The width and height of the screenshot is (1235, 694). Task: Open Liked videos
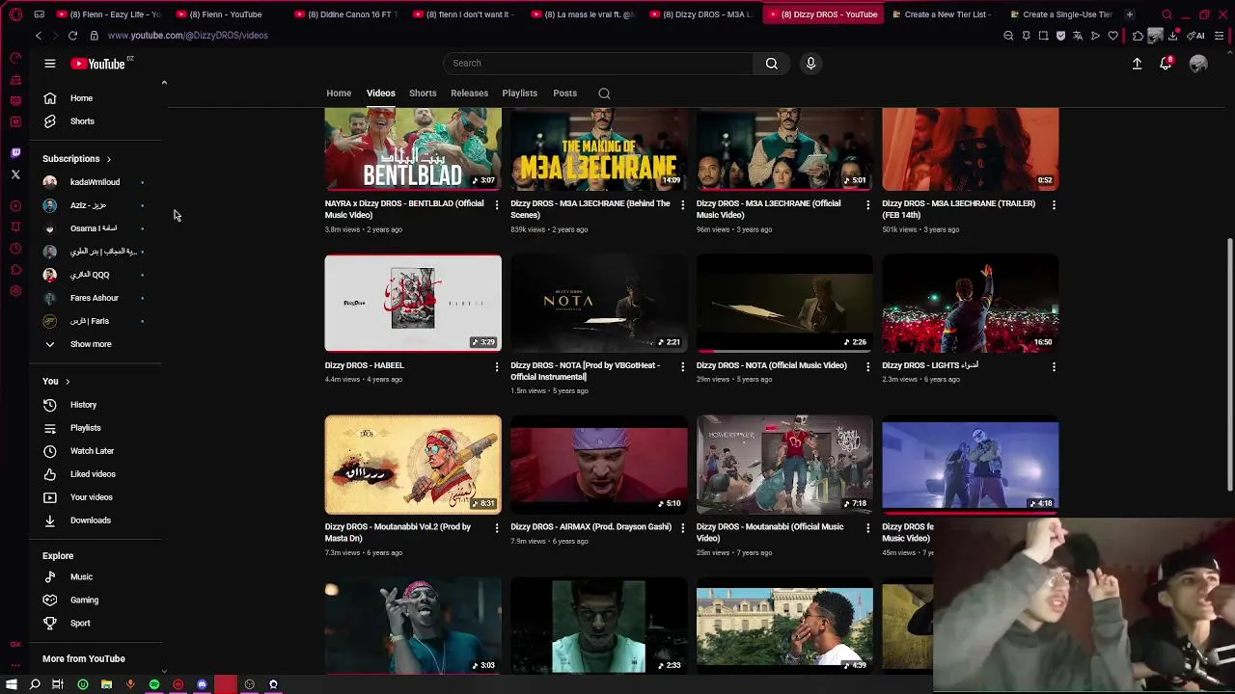point(95,474)
